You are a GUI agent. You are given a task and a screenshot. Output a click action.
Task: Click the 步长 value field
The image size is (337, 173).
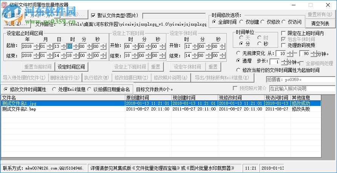(275, 62)
